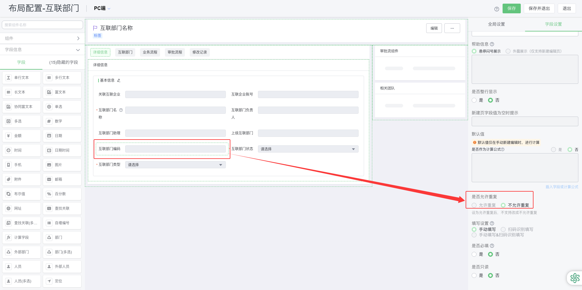582x290 pixels.
Task: Select the 多行文本 field icon
Action: (49, 78)
